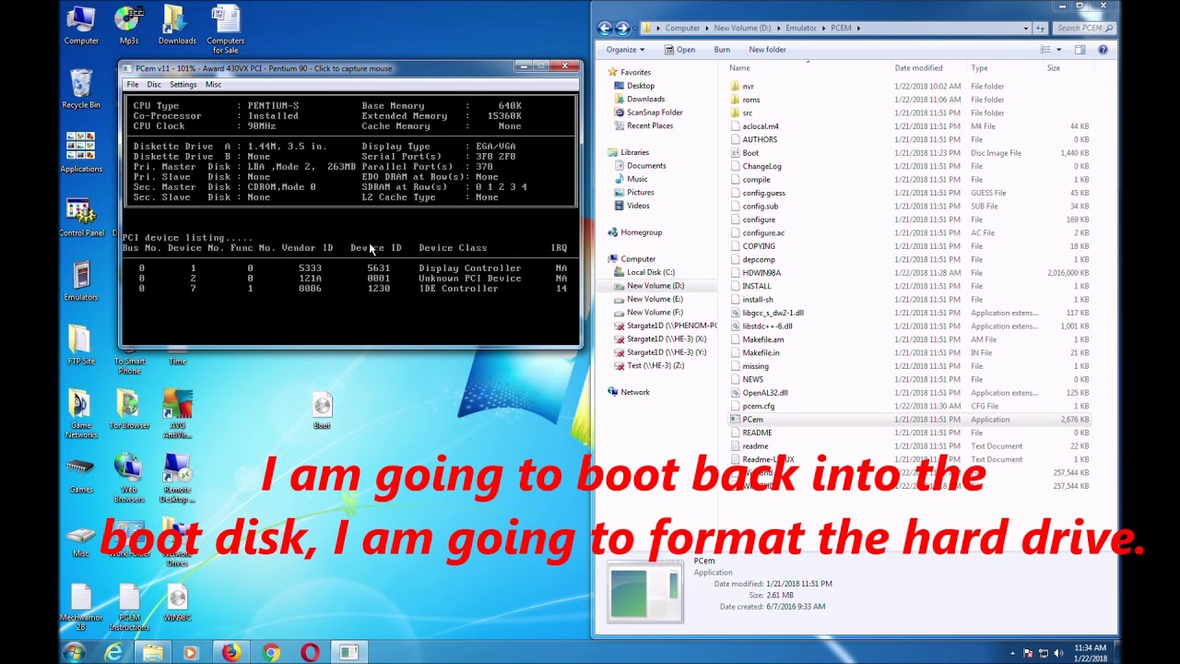Toggle the preview pane icon in Explorer
The image size is (1180, 664).
[1080, 50]
